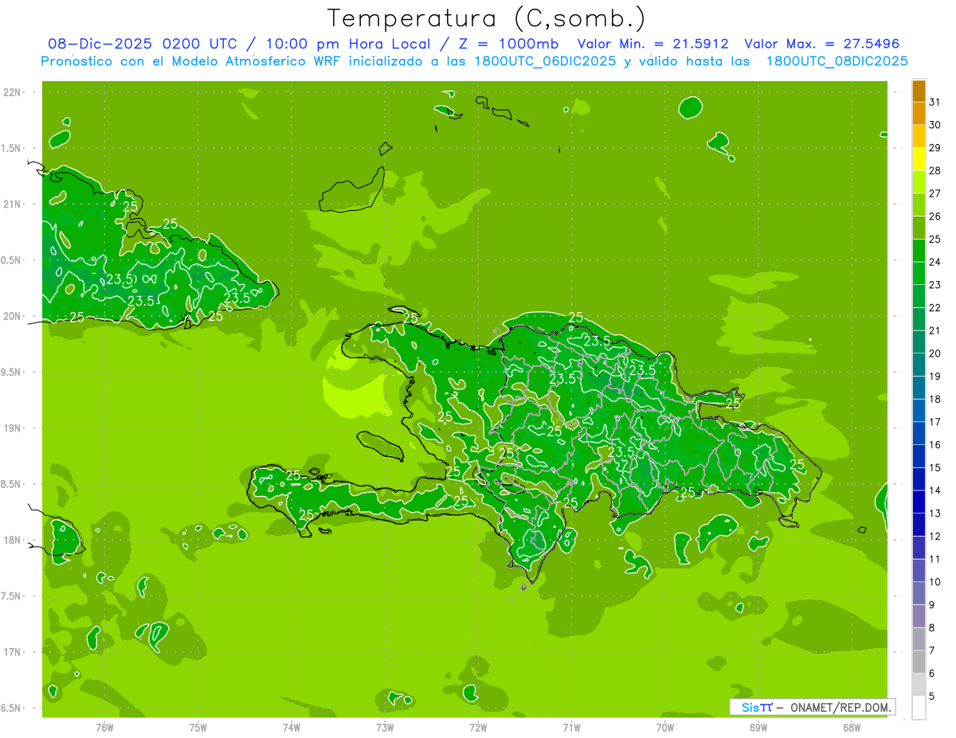The image size is (956, 738).
Task: Pick the orange swatch between legend 30 and 31
Action: [x=919, y=114]
